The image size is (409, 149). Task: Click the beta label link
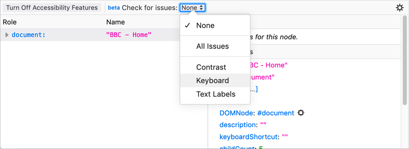(114, 8)
